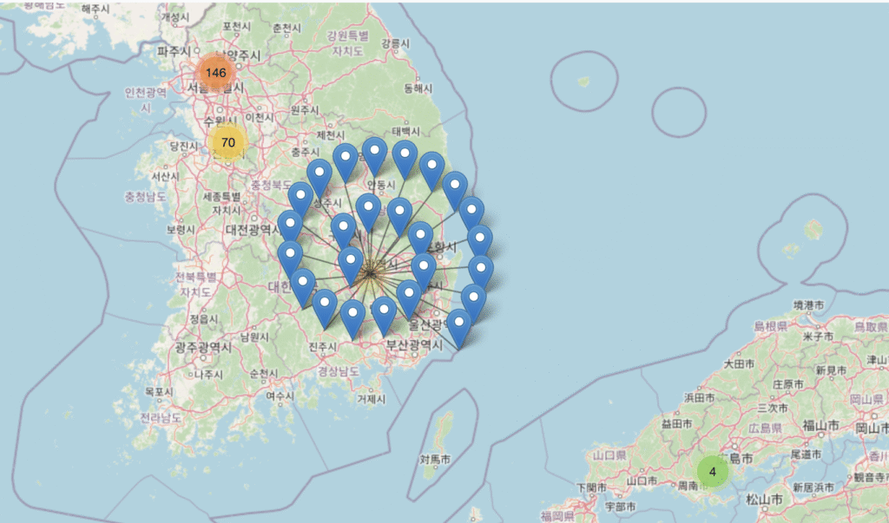Expand the green 4 cluster in Japan
This screenshot has width=889, height=523.
(x=713, y=472)
